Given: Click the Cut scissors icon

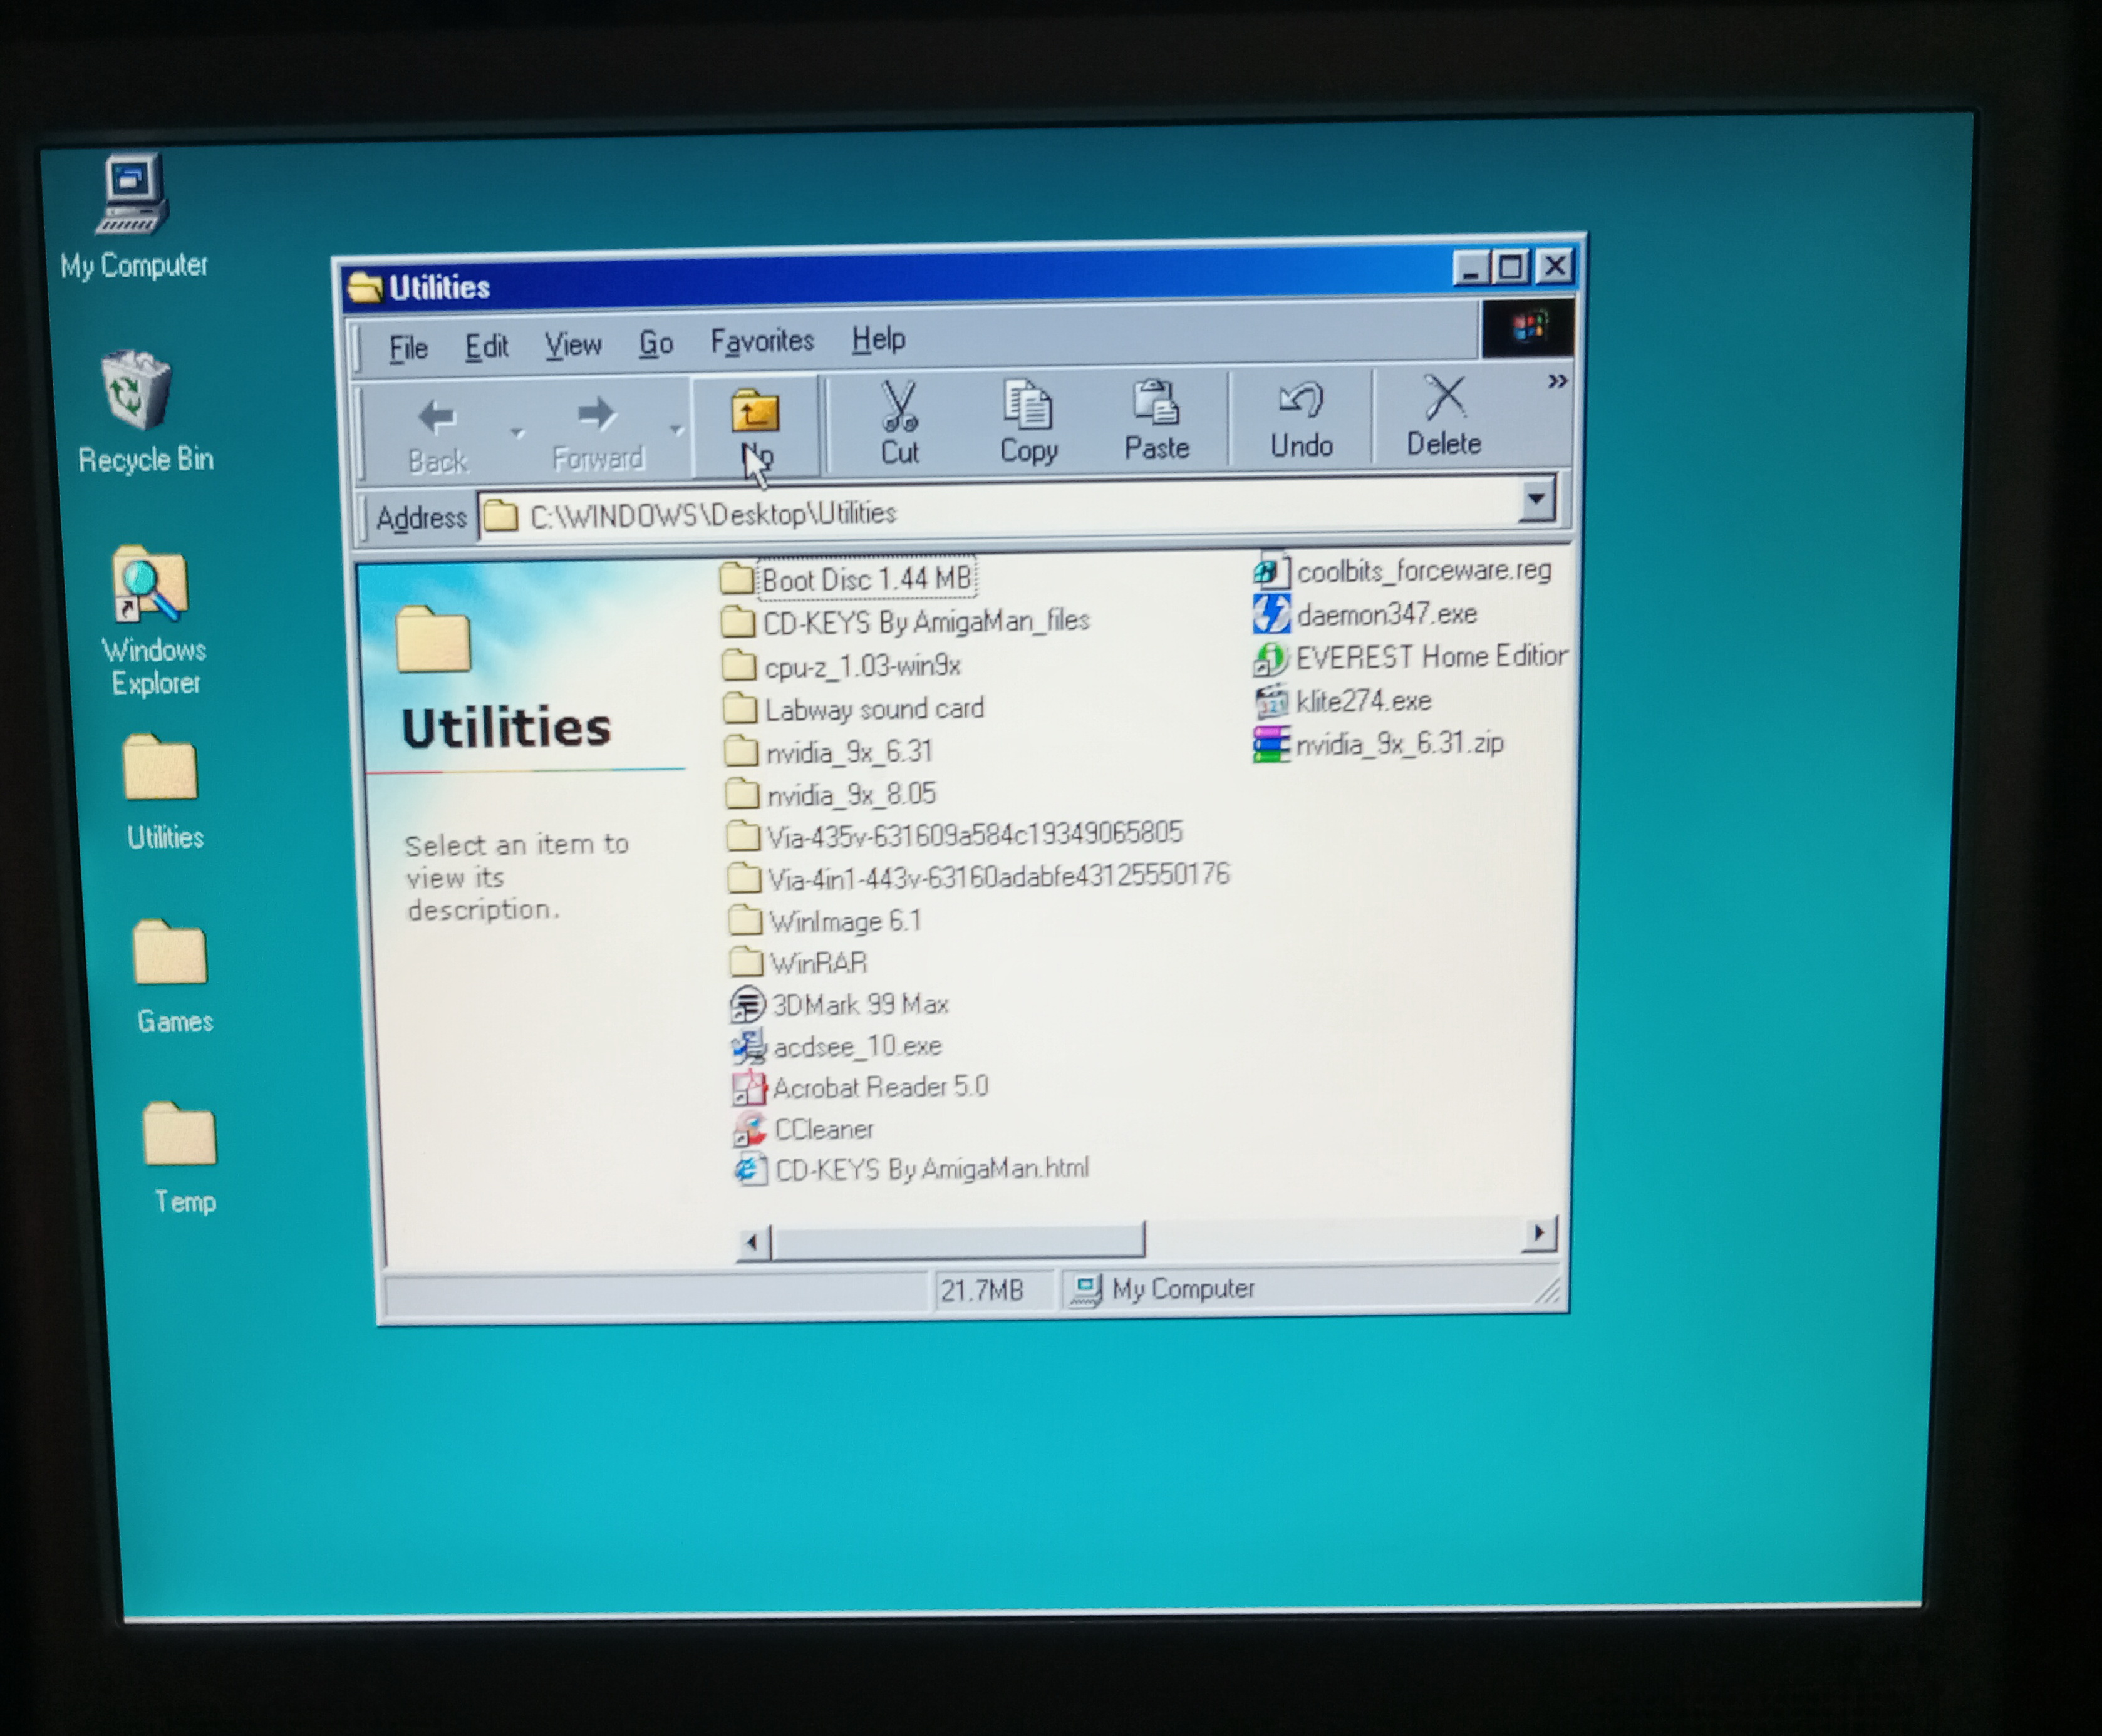Looking at the screenshot, I should click(899, 407).
